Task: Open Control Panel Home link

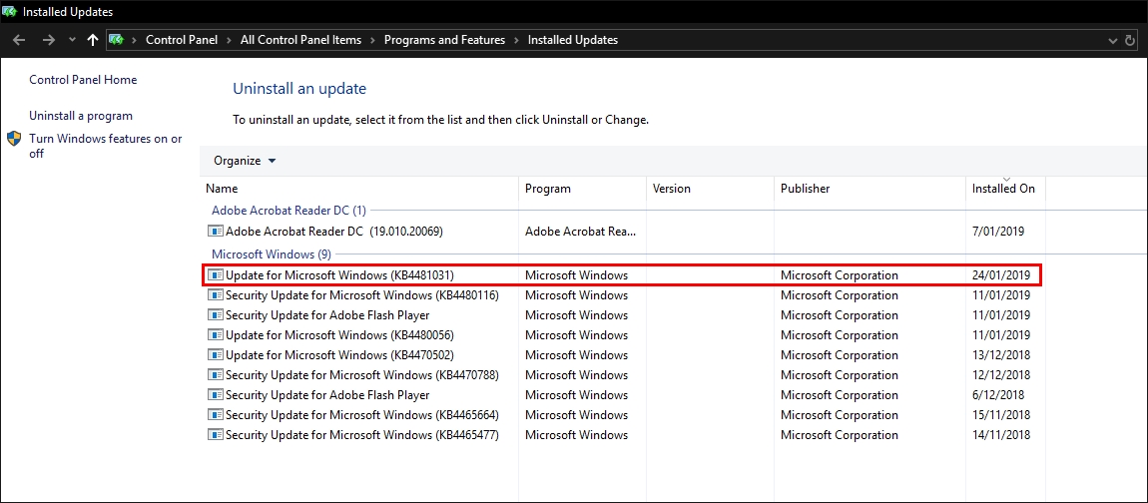Action: pos(83,80)
